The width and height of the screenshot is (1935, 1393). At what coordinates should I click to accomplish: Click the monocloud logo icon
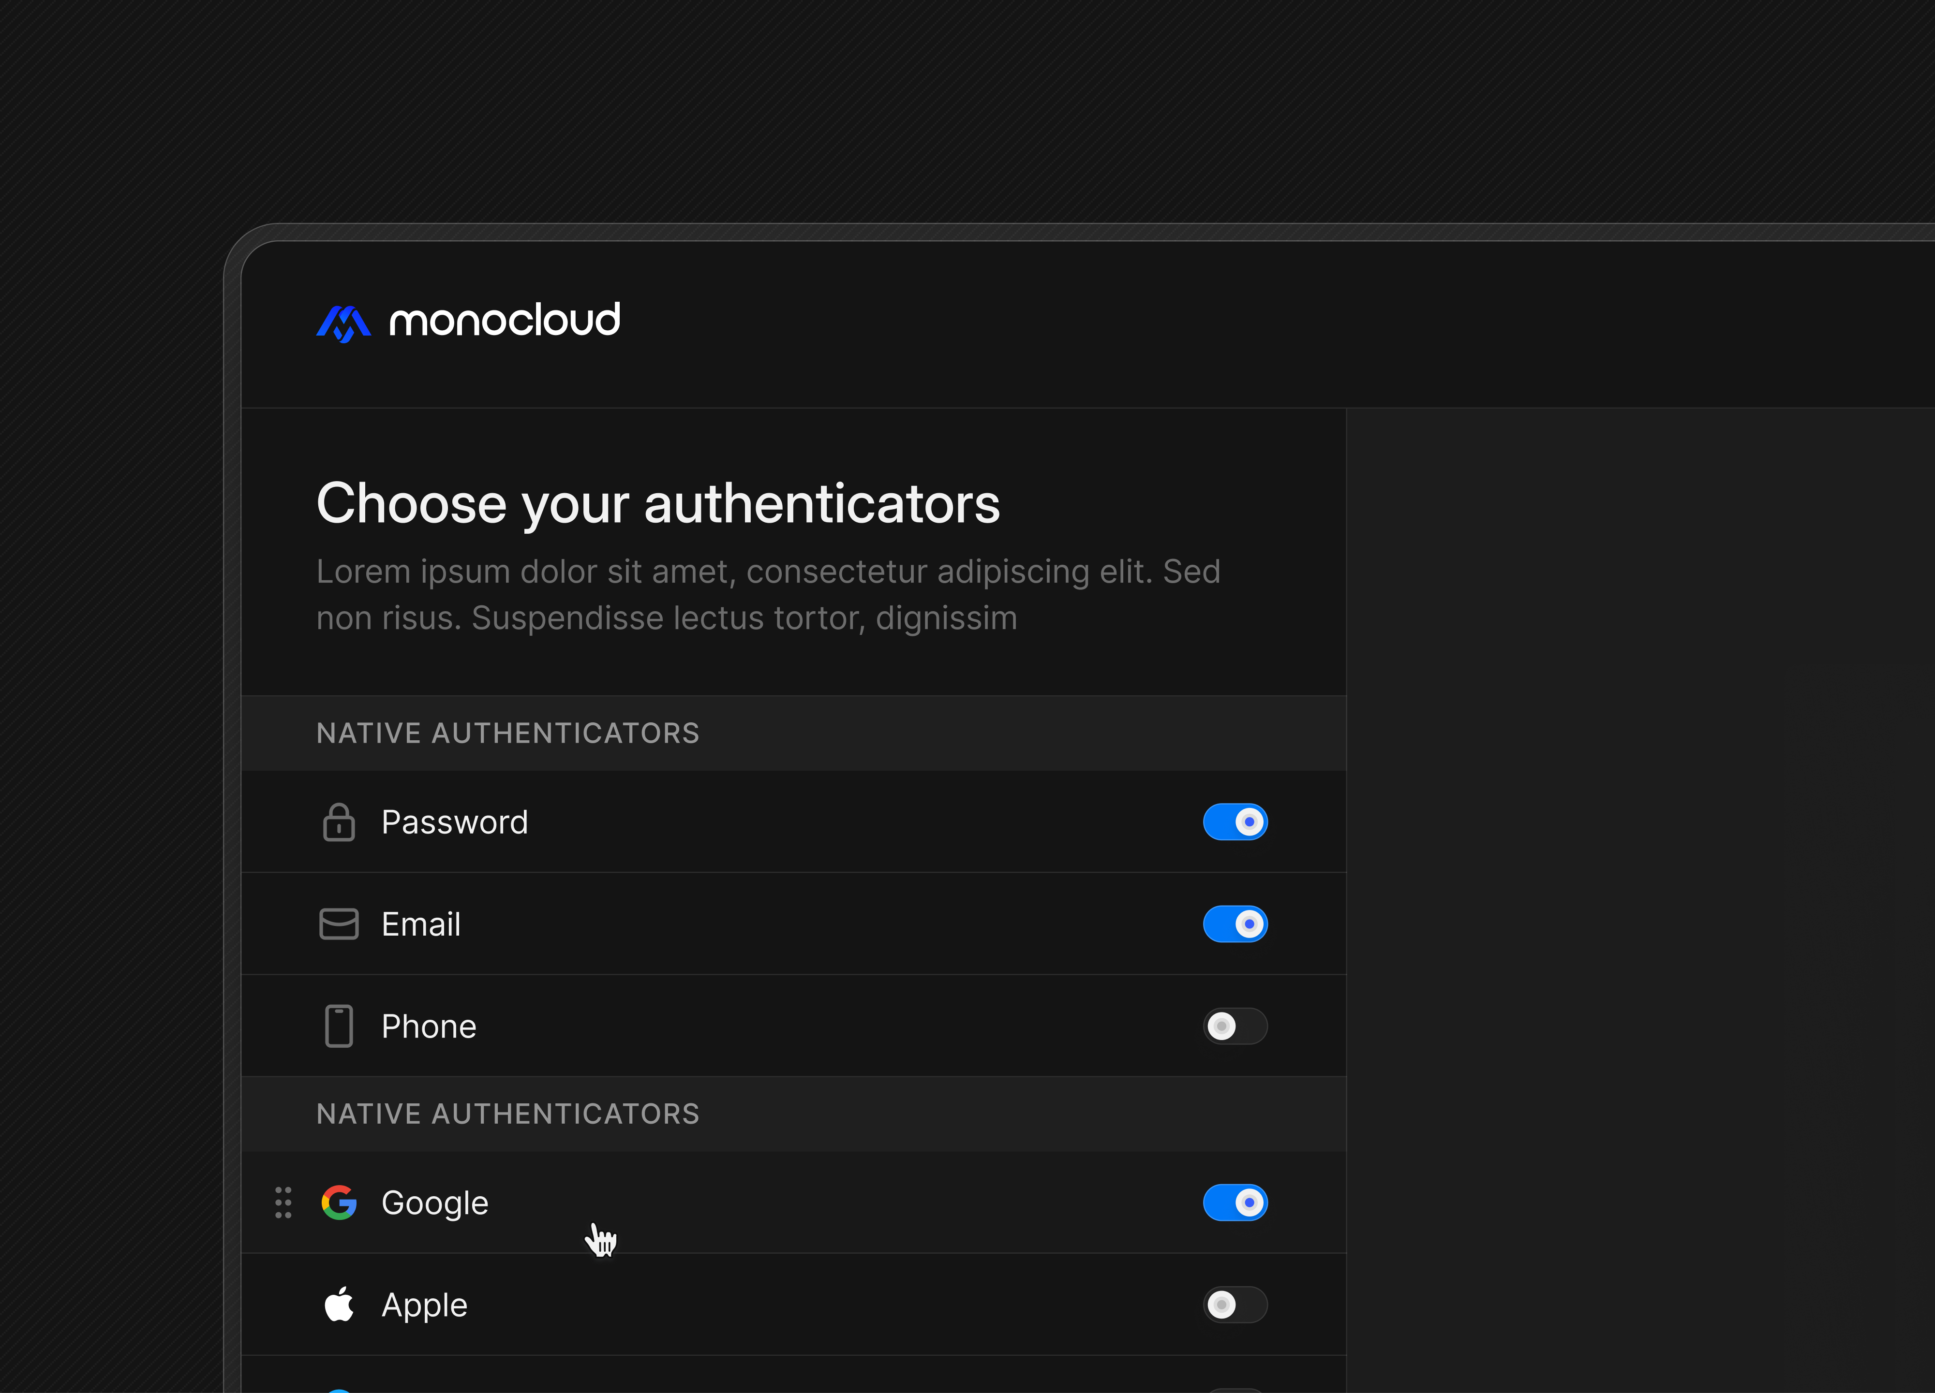[343, 323]
